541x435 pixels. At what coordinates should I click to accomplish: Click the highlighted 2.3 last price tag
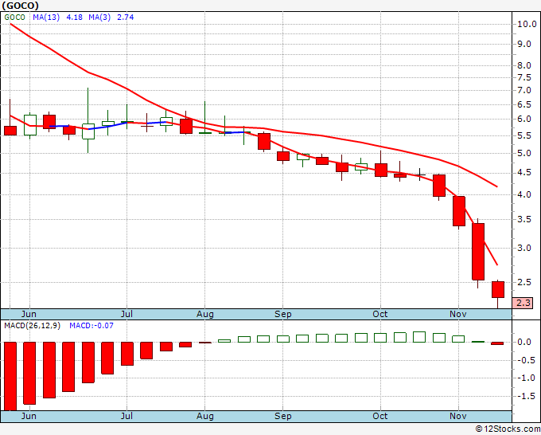[523, 303]
